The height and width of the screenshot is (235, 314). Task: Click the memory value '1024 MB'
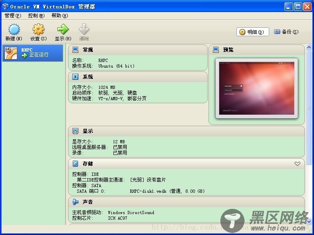pos(107,87)
